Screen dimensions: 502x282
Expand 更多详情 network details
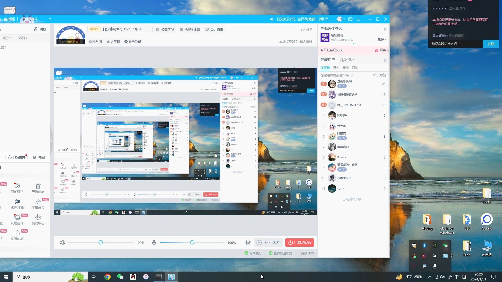click(308, 253)
